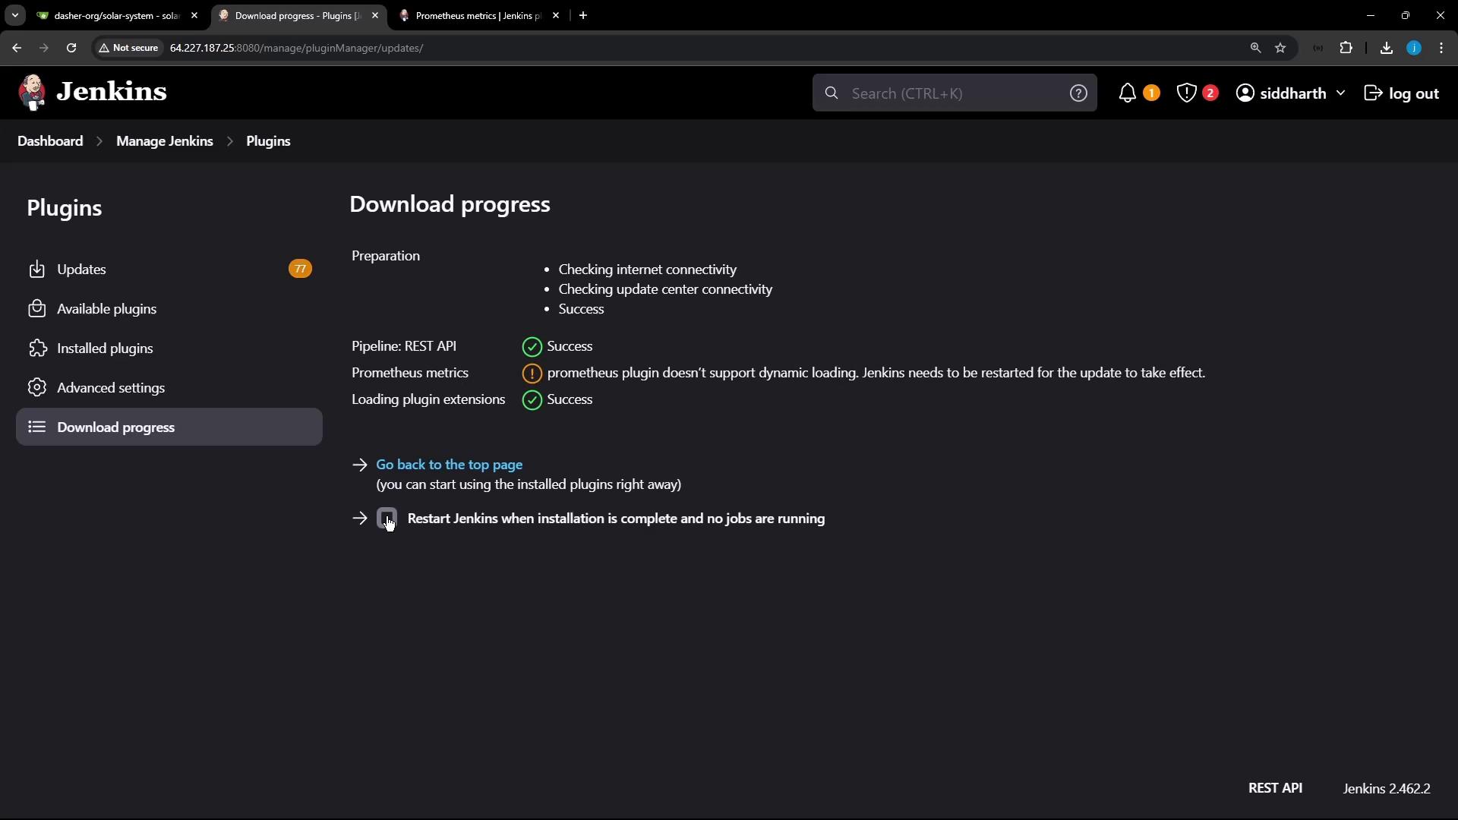
Task: Click the log out button
Action: (1401, 93)
